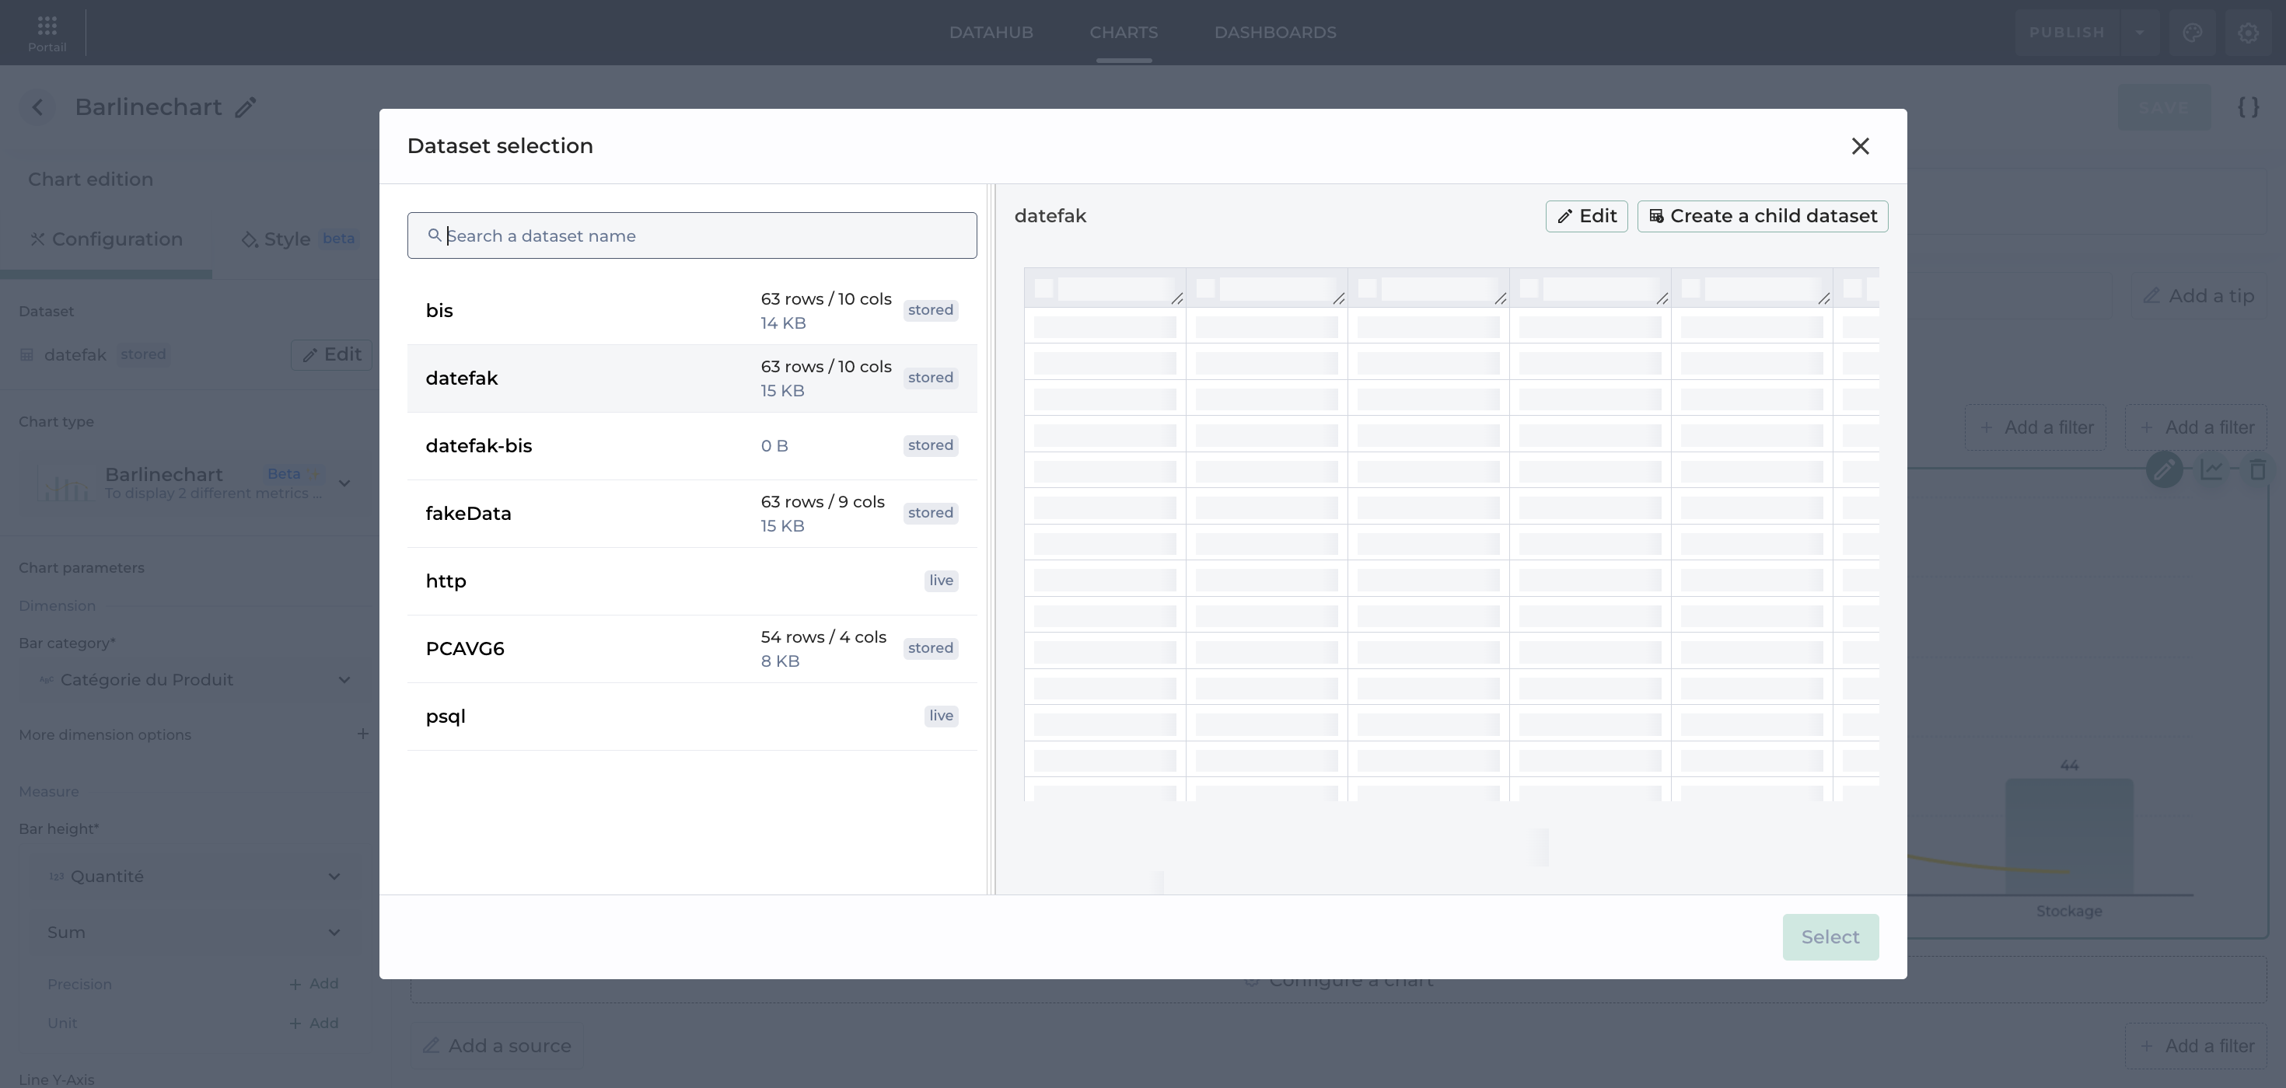The height and width of the screenshot is (1088, 2286).
Task: Close the Dataset selection dialog
Action: pos(1860,146)
